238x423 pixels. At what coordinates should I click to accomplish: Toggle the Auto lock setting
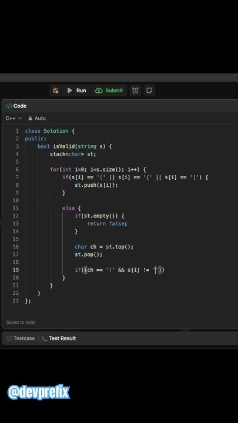coord(37,118)
